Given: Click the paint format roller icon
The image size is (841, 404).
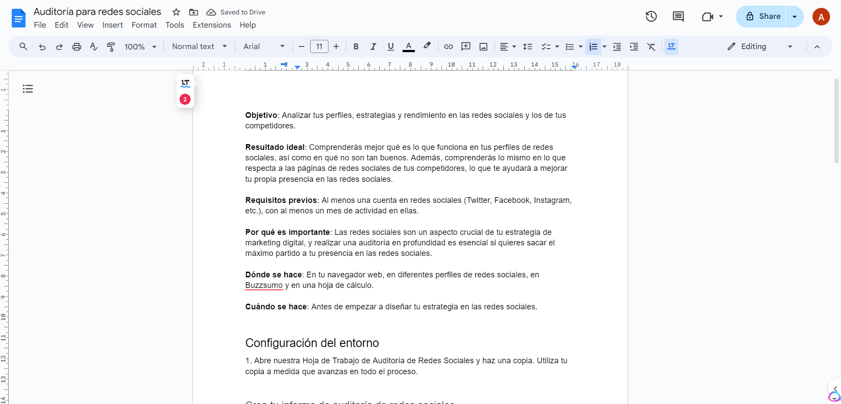Looking at the screenshot, I should pyautogui.click(x=111, y=46).
